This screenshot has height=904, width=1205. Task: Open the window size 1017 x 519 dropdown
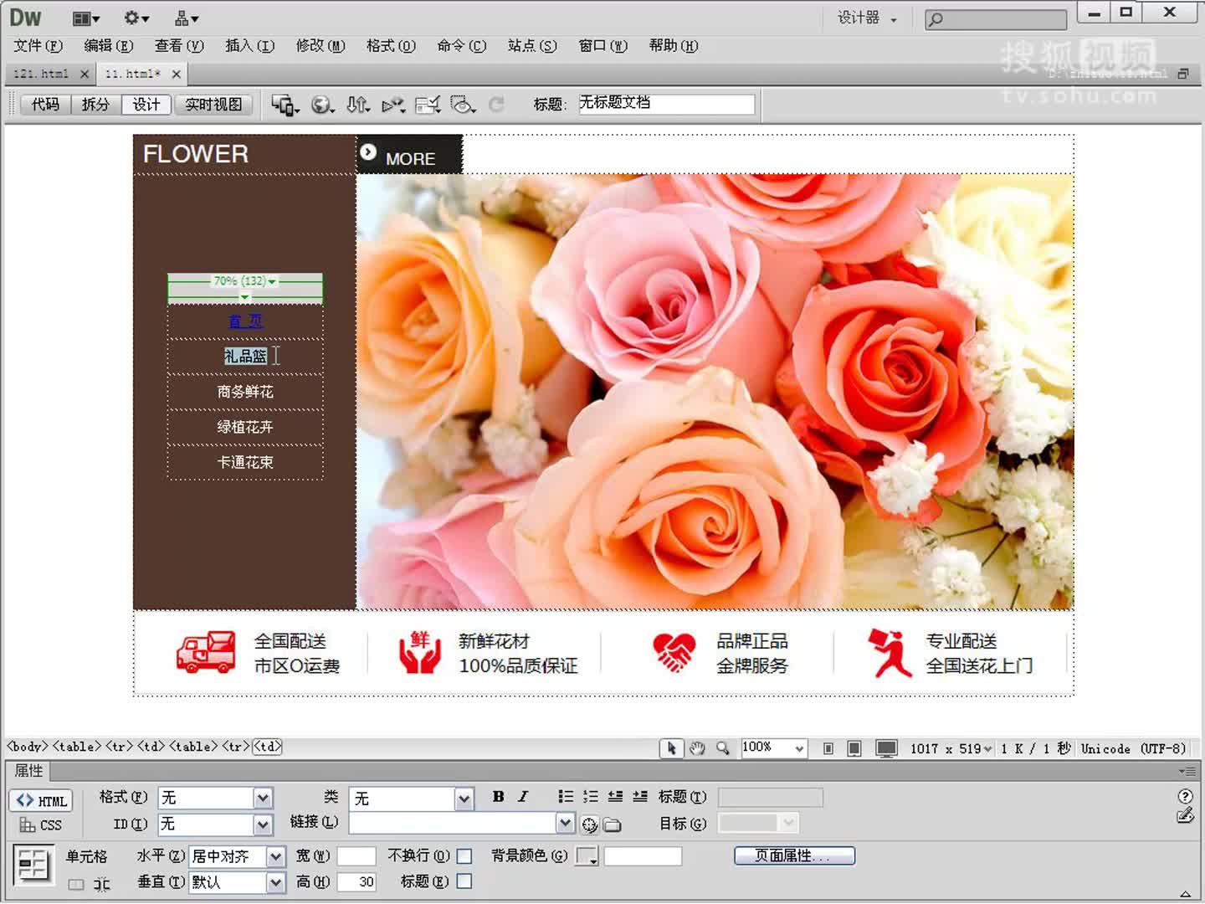tap(951, 748)
